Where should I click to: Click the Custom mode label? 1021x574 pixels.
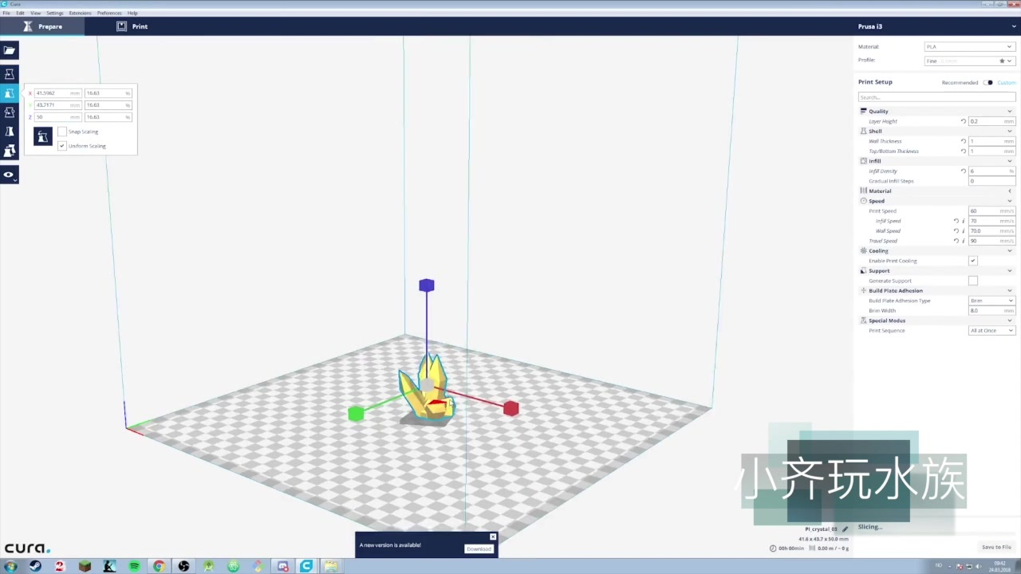[x=1007, y=82]
